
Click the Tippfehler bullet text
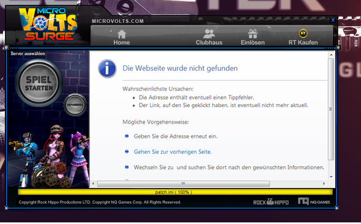196,97
